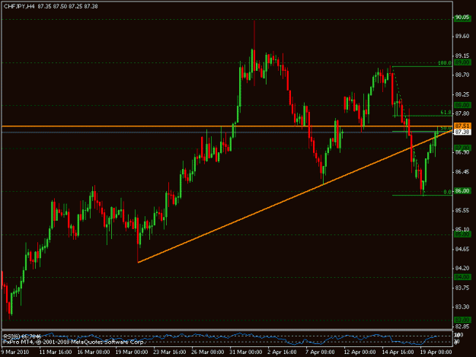The width and height of the screenshot is (476, 357).
Task: Select the Fibonacci 100.0 level label
Action: [x=445, y=63]
